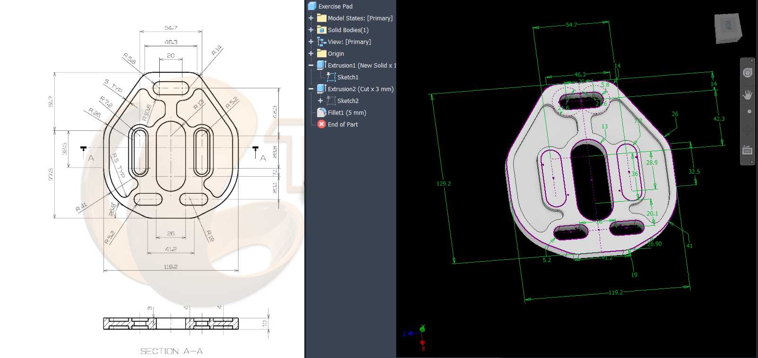Viewport: 758px width, 358px height.
Task: Open the Full Navigation Wheel
Action: pos(748,73)
